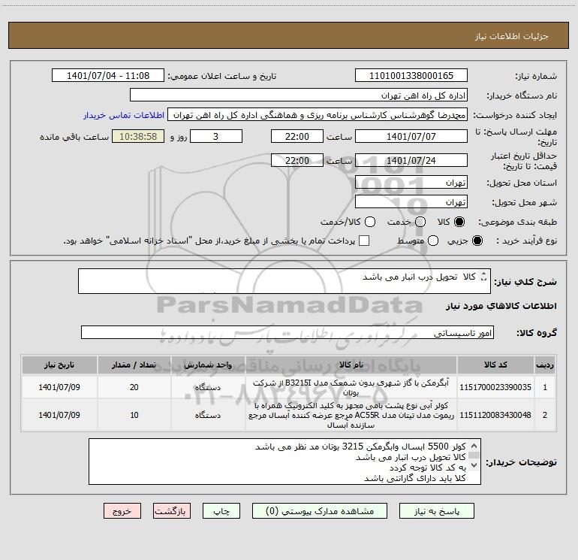578x560 pixels.
Task: Click the پاسخ به نیاز button
Action: (436, 511)
